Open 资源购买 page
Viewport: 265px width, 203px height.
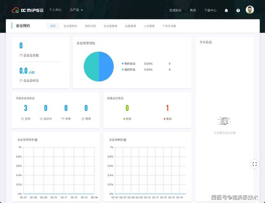pyautogui.click(x=175, y=11)
